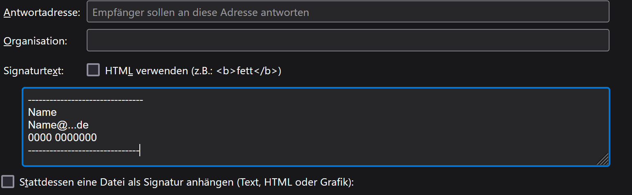Screen dimensions: 632x195
Task: Click the top dashed separator line in signature
Action: point(85,100)
